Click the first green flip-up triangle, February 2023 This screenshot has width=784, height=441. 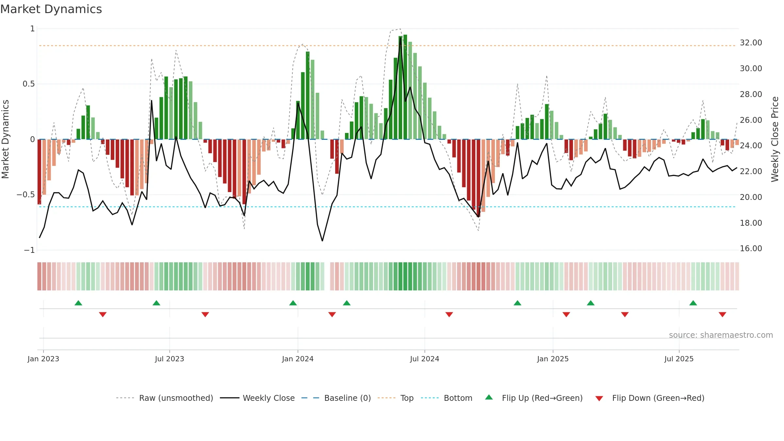click(78, 303)
